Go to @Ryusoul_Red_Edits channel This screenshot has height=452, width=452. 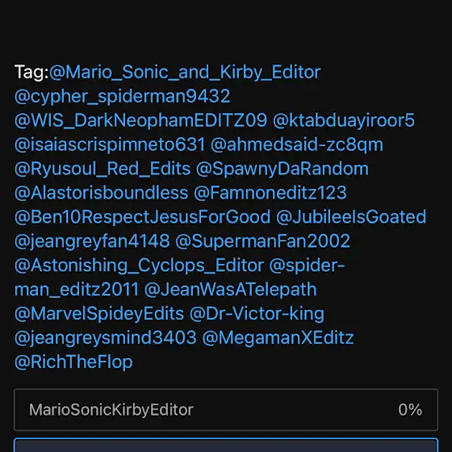[x=103, y=169]
